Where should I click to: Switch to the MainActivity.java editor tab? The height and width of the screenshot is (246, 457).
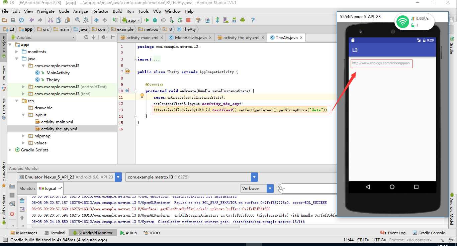pos(191,38)
